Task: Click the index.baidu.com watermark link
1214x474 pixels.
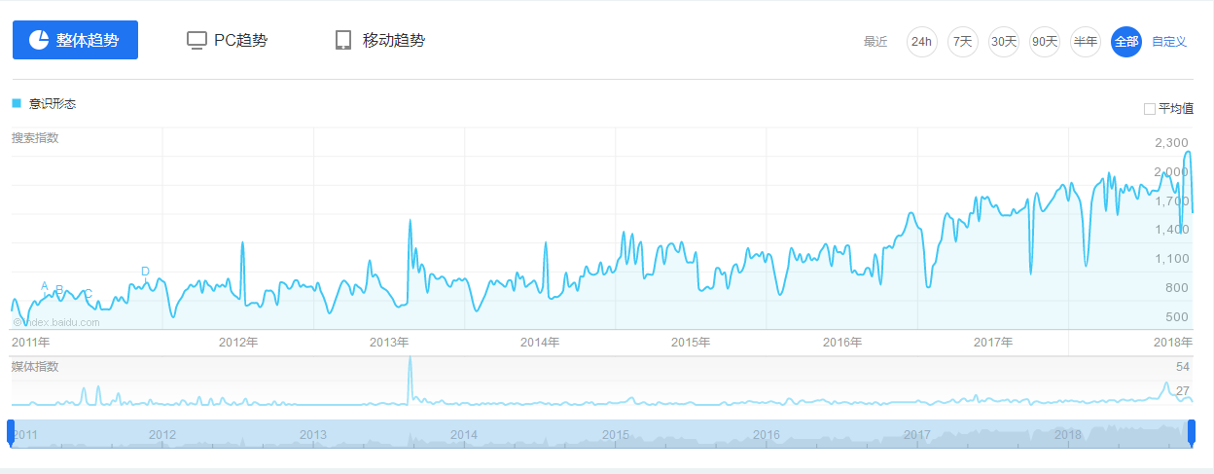Action: point(56,322)
